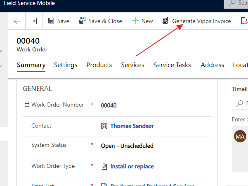
Task: Click the 00040 record header title
Action: (x=28, y=41)
